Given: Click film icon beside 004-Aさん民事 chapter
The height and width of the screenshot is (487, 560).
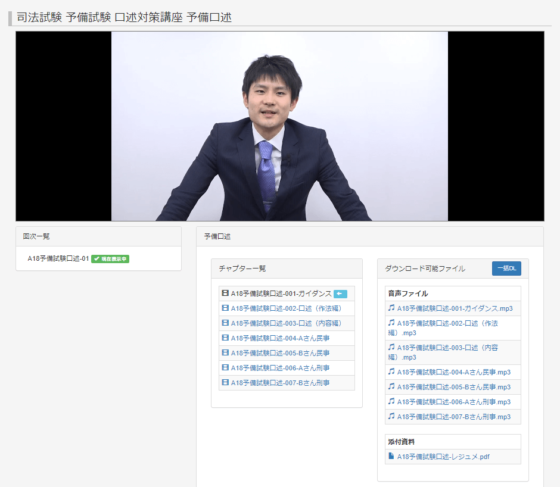Looking at the screenshot, I should 225,338.
